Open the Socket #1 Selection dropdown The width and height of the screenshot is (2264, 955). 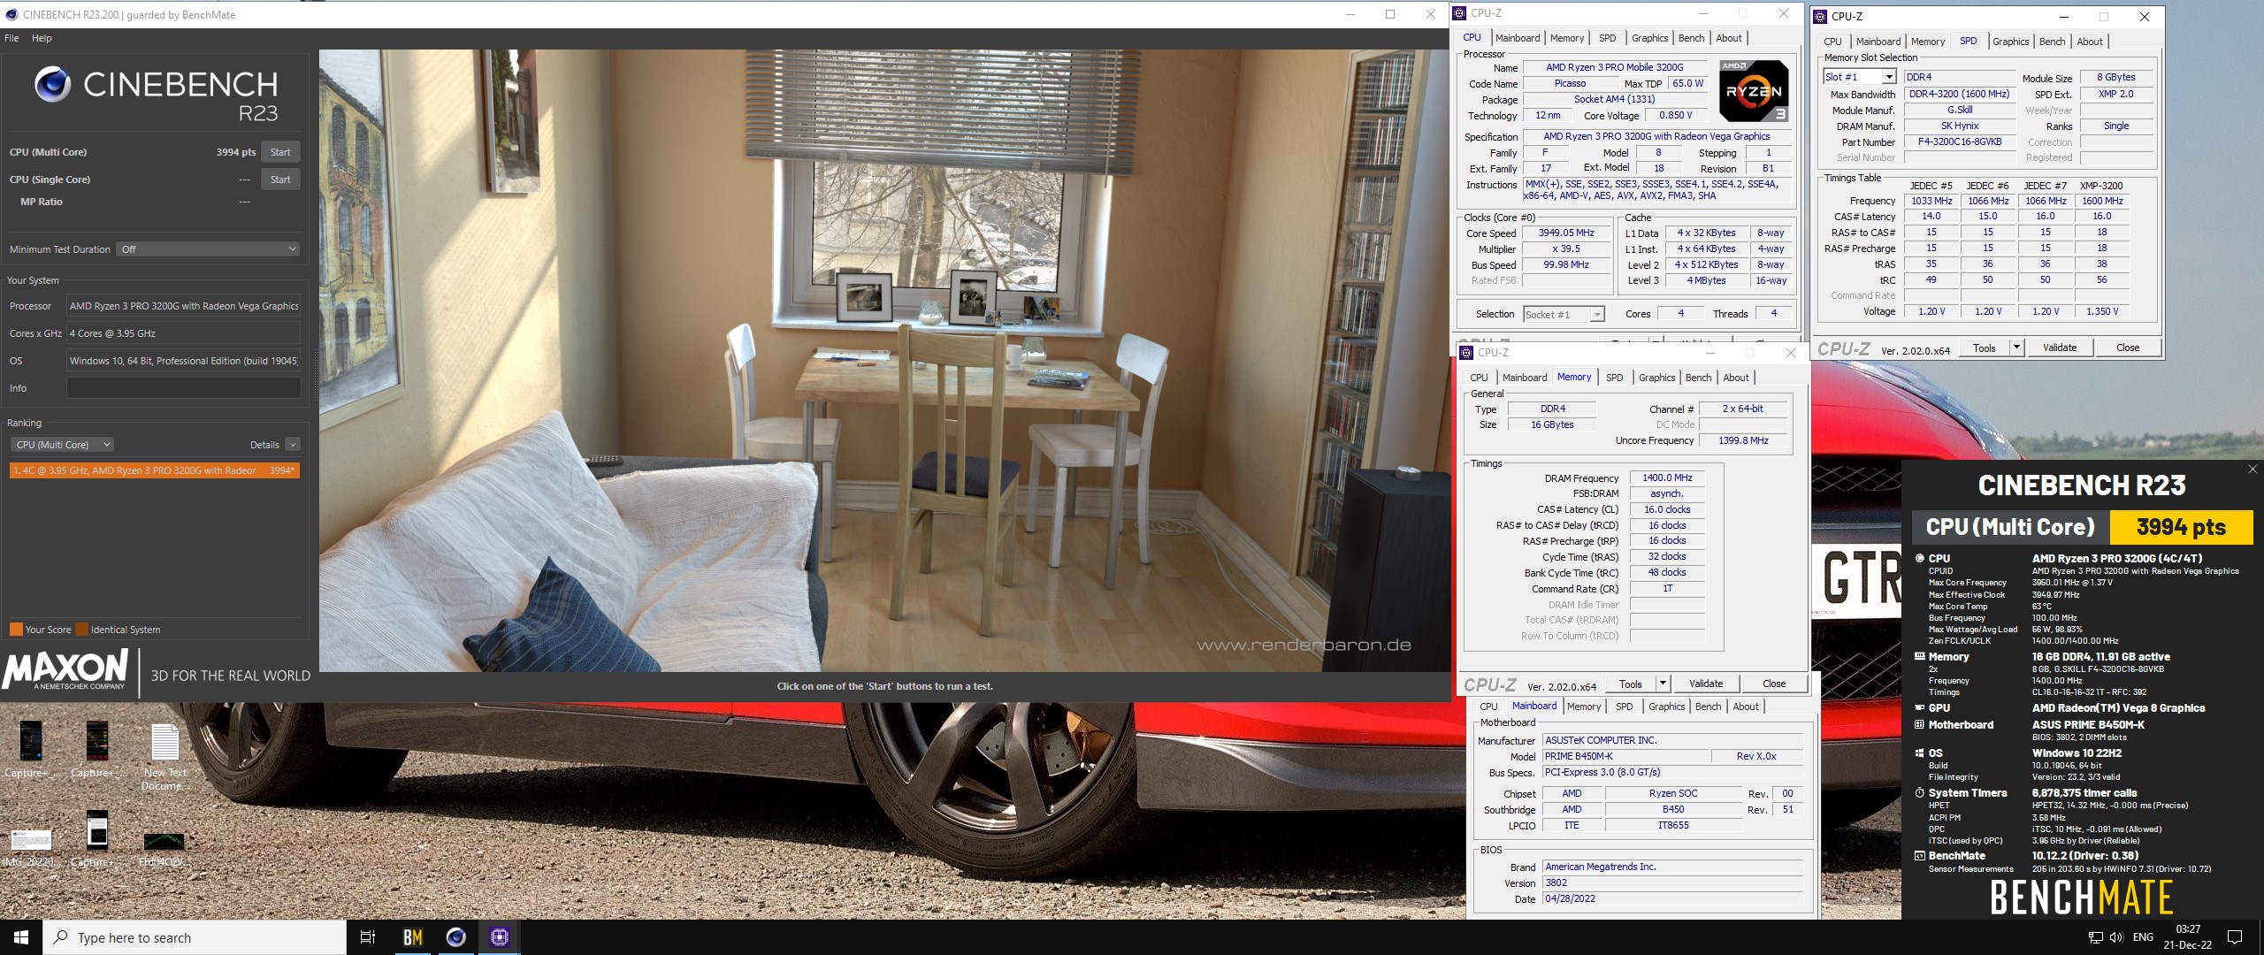point(1564,315)
